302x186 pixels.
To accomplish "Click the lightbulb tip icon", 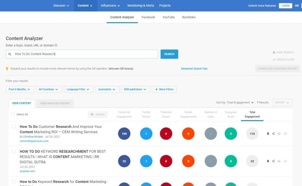I will click(x=7, y=69).
